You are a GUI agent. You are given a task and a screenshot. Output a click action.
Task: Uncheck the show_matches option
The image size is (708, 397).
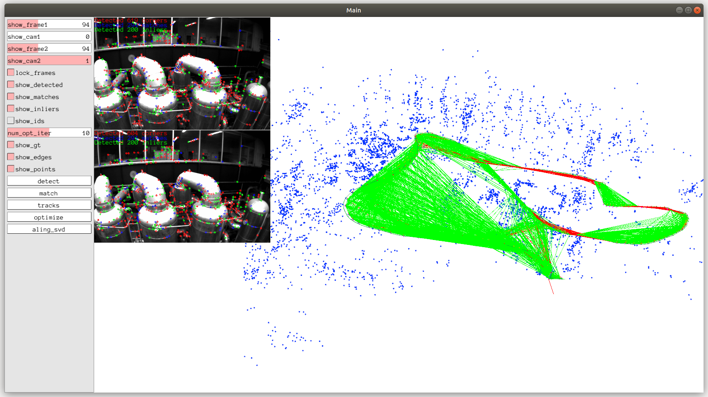click(x=11, y=97)
